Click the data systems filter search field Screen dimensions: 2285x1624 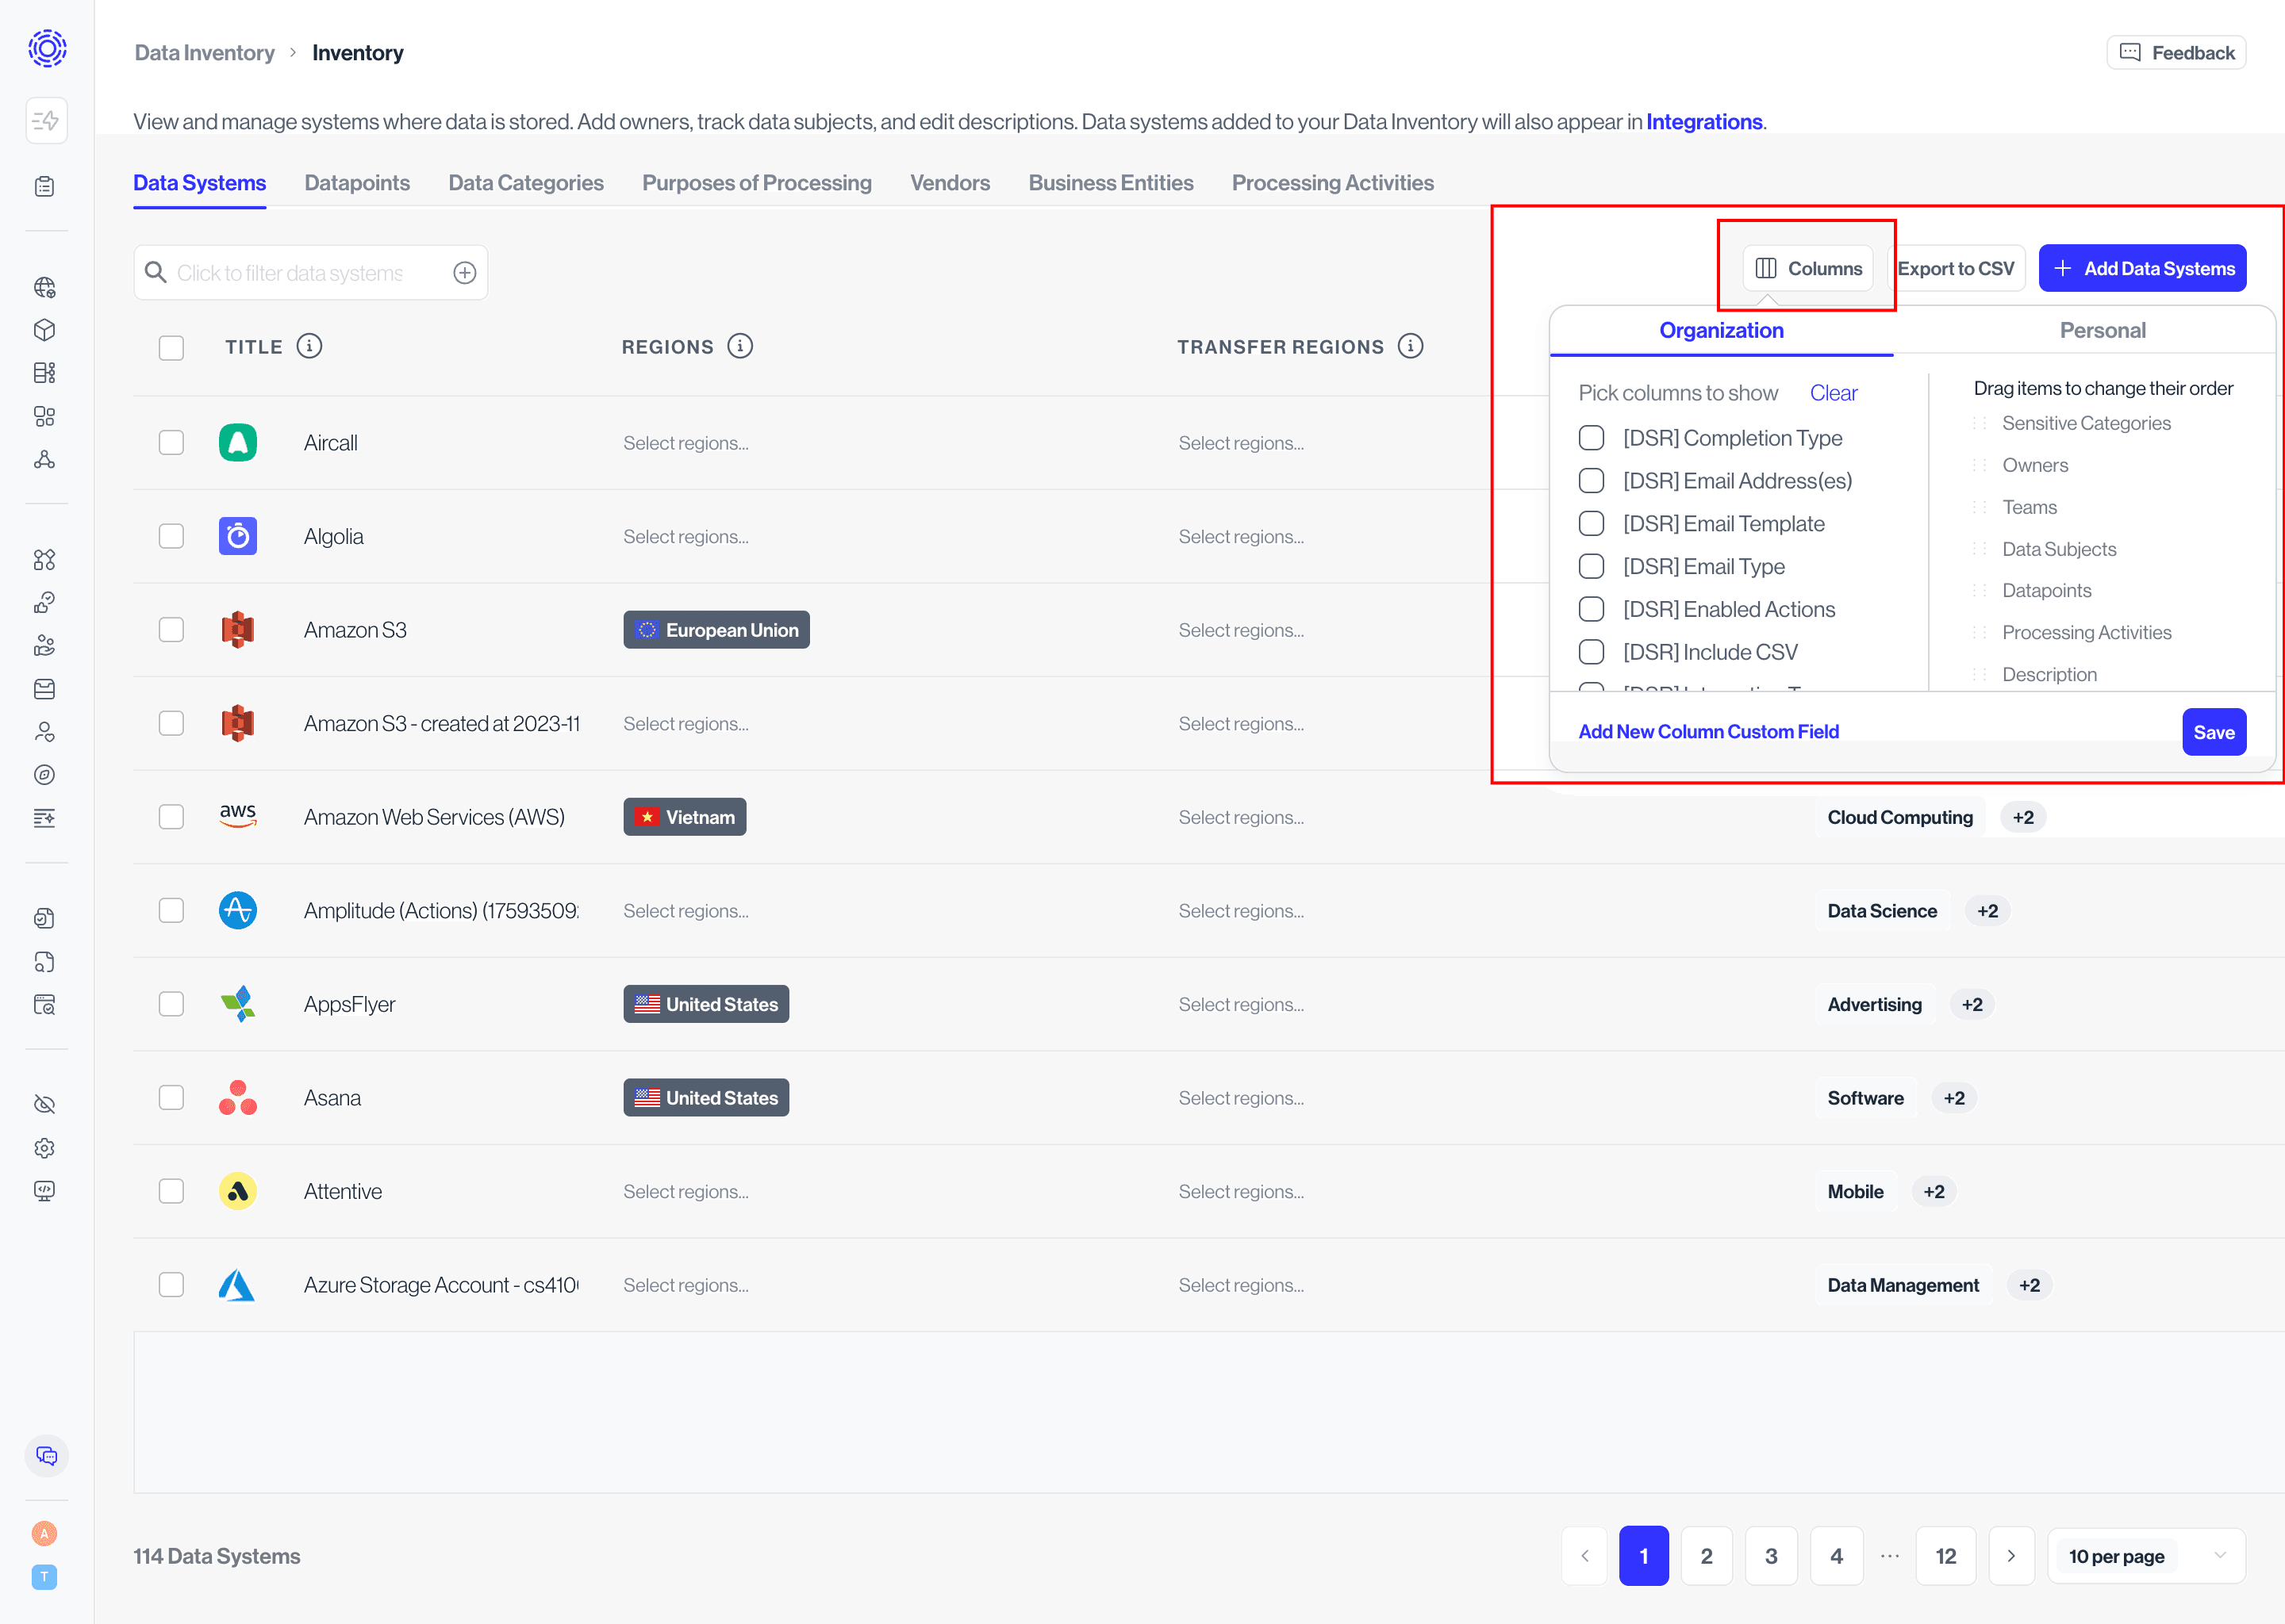(x=311, y=273)
